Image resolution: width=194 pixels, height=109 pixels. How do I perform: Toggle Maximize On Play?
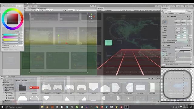click(x=139, y=10)
